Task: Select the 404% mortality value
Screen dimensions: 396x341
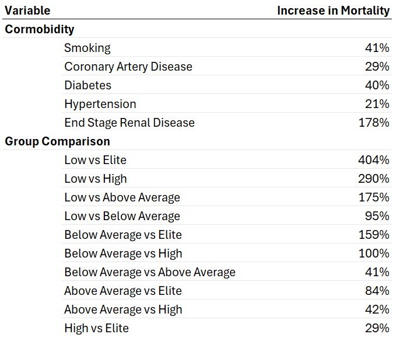Action: pos(374,160)
